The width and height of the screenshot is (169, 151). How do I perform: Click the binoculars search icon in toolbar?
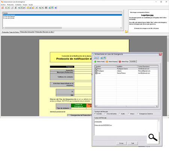(x=46, y=8)
